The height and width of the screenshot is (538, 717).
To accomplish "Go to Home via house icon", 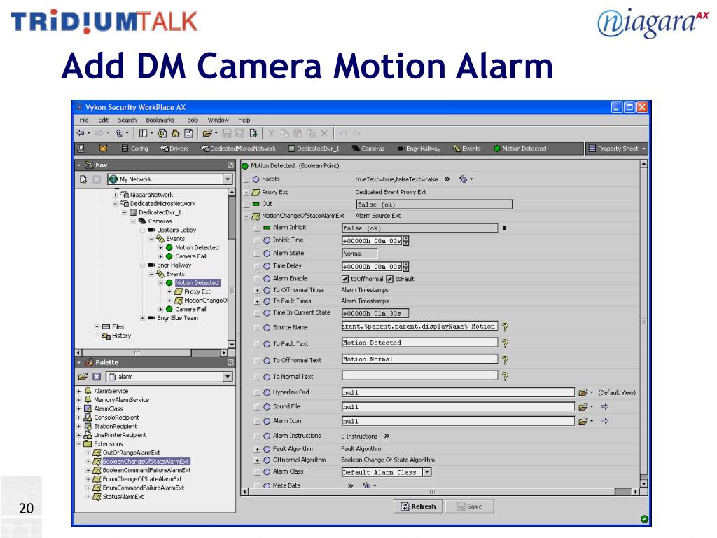I will point(175,133).
